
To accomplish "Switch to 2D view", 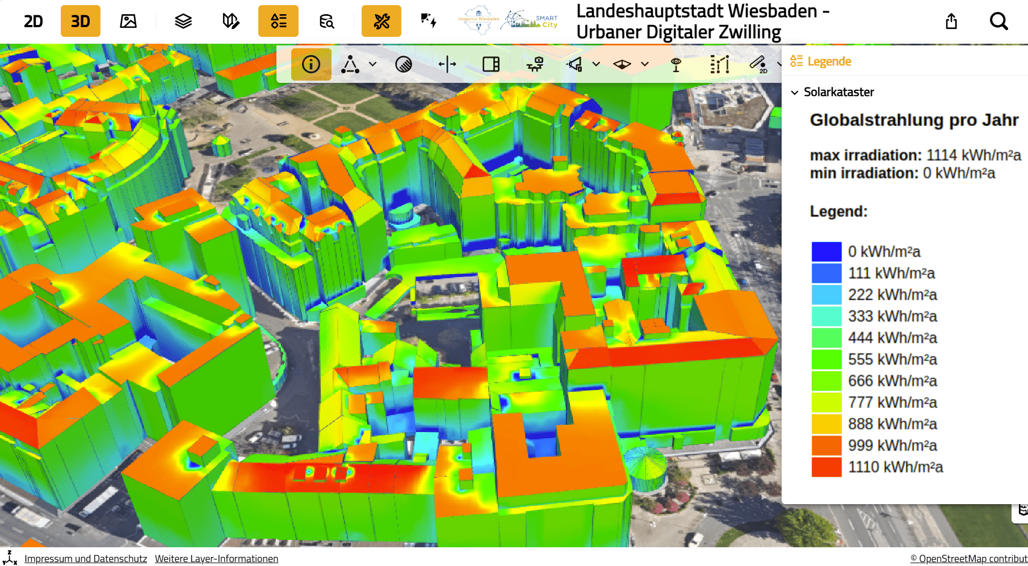I will [33, 20].
